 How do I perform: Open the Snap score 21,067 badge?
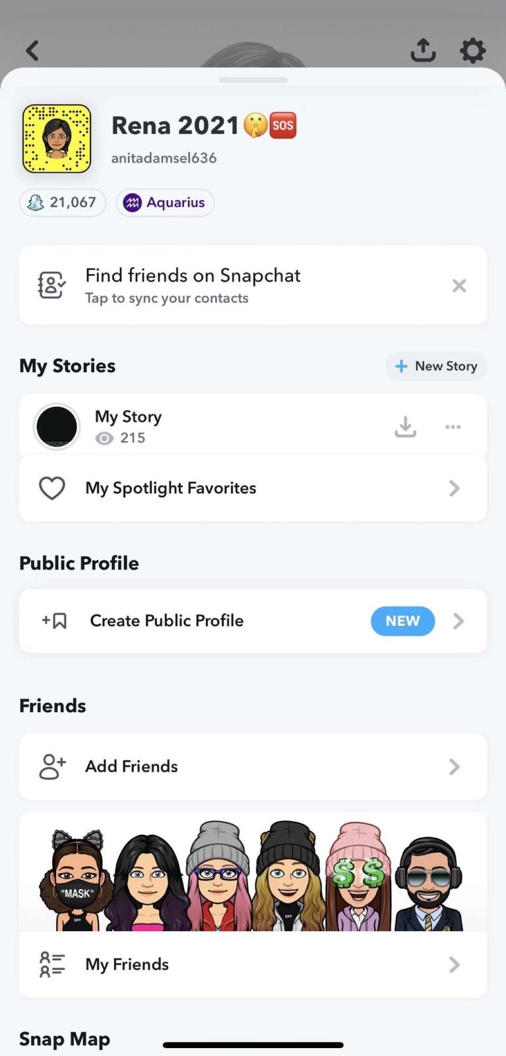[63, 203]
